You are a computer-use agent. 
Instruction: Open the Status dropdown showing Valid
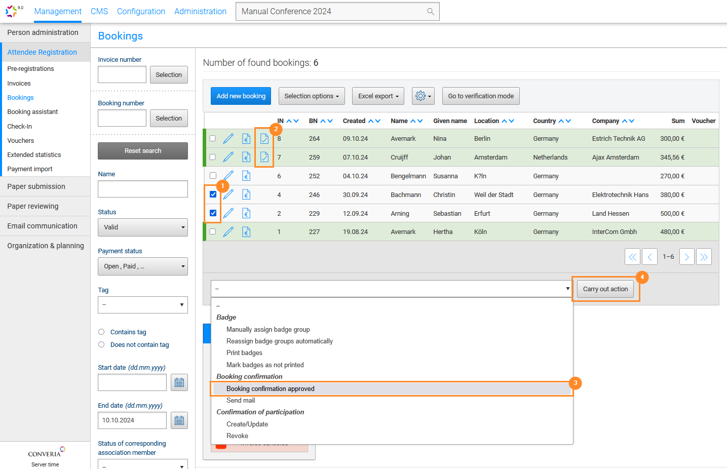142,227
